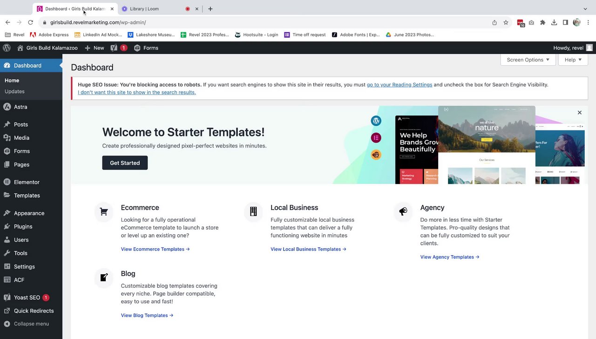
Task: Click the Blog edit icon
Action: [x=104, y=278]
